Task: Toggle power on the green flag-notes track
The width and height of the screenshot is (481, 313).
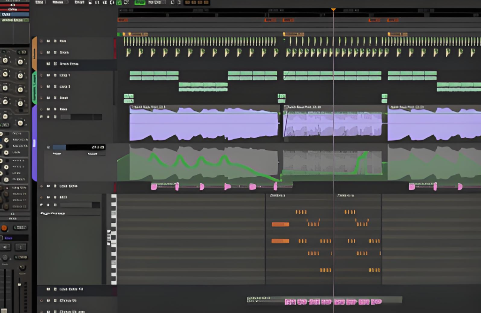Action: coord(41,52)
